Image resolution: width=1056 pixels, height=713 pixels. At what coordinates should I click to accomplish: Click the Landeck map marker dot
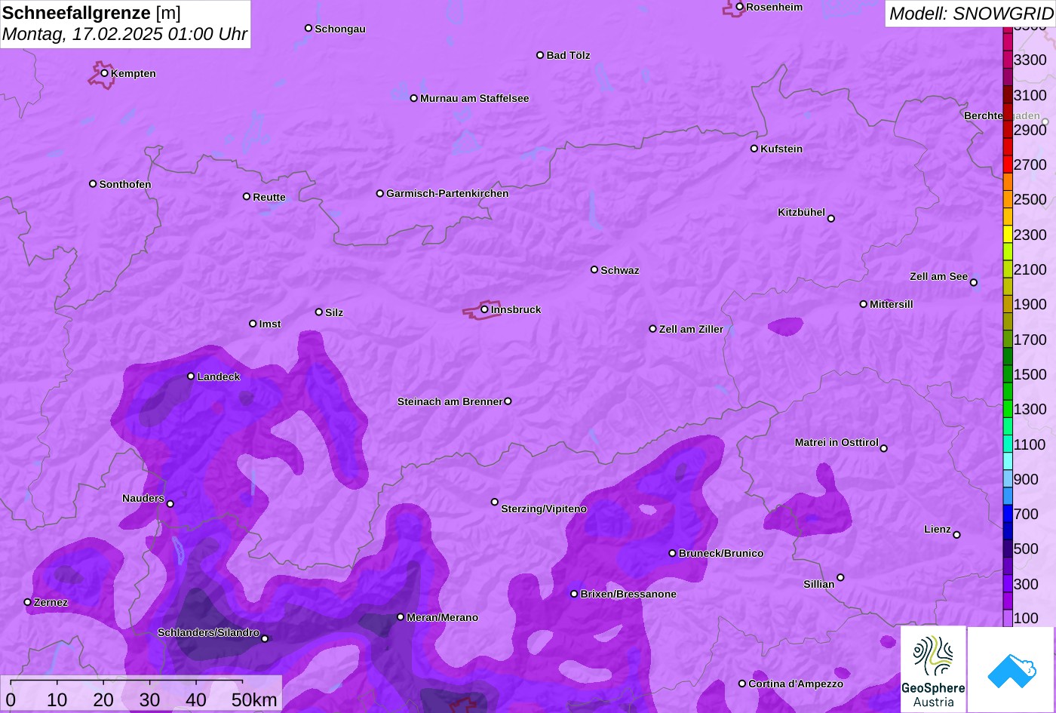coord(191,376)
